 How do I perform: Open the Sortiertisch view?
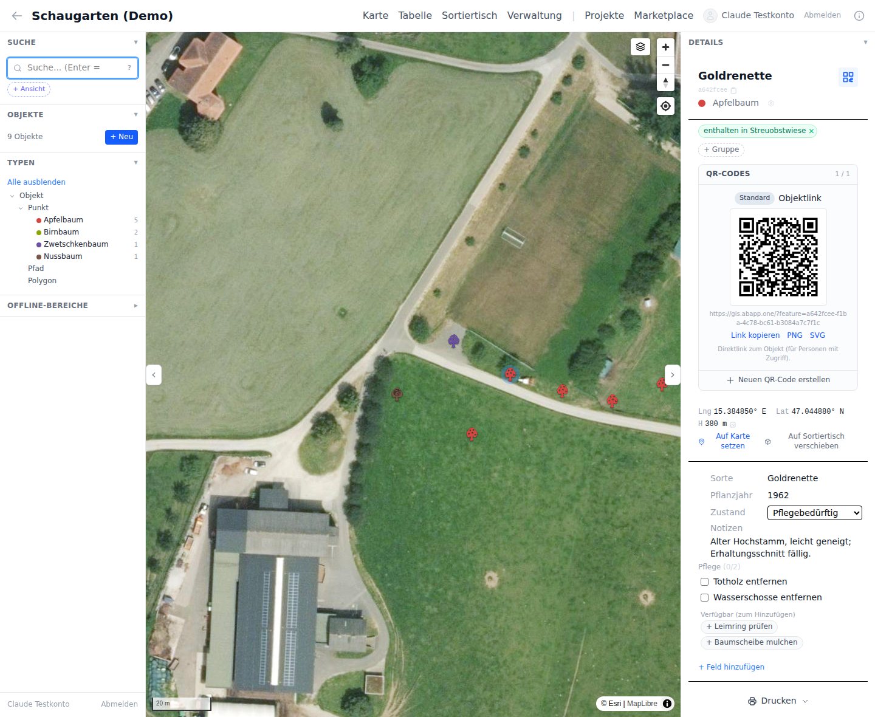pyautogui.click(x=469, y=16)
